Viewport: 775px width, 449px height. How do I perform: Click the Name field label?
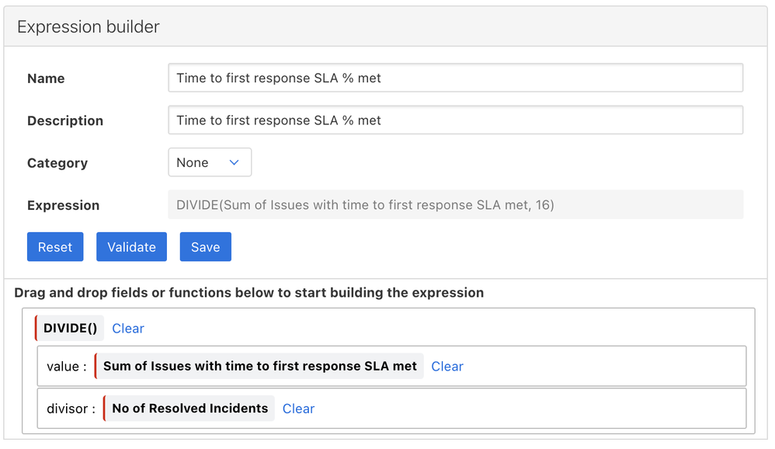(46, 78)
